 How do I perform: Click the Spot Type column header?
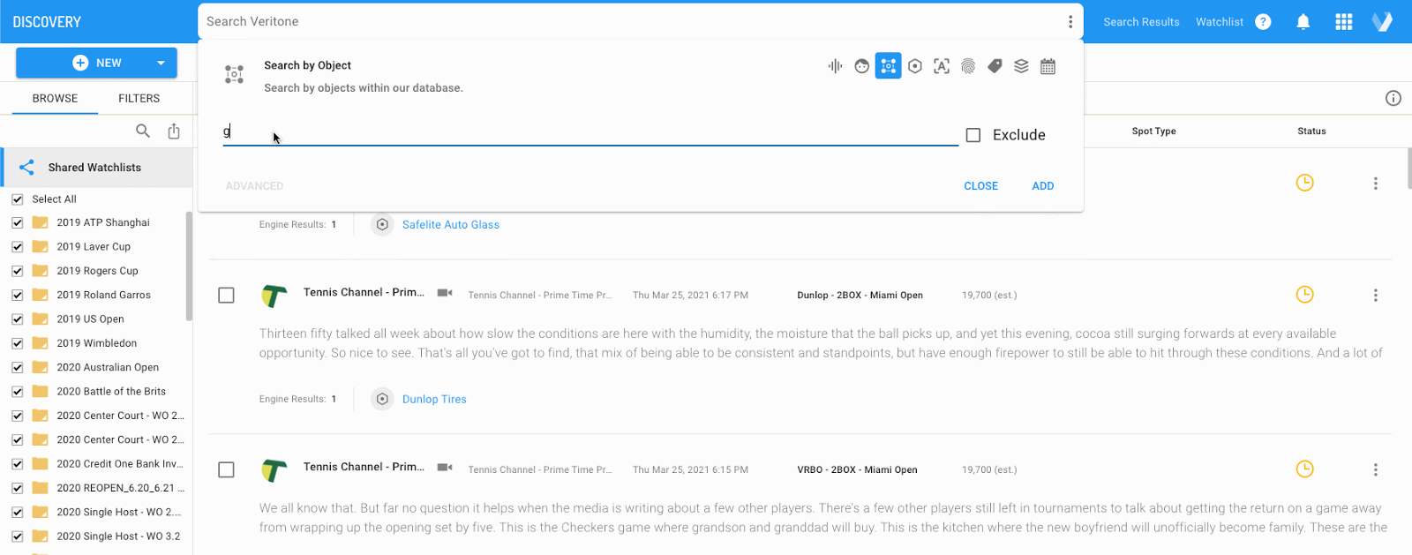pyautogui.click(x=1153, y=131)
